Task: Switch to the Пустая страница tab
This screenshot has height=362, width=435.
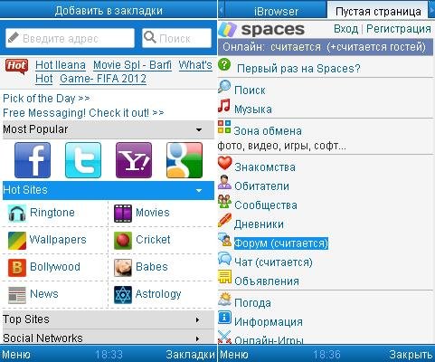Action: (x=378, y=11)
